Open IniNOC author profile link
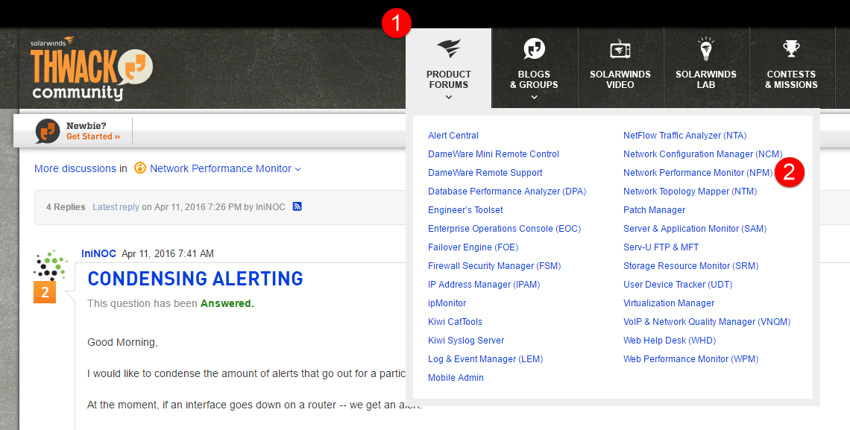This screenshot has width=850, height=430. [98, 253]
